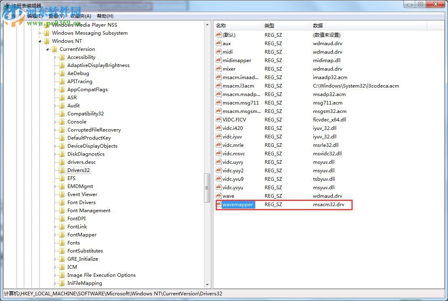Expand the Accessibility registry key

[x=56, y=57]
